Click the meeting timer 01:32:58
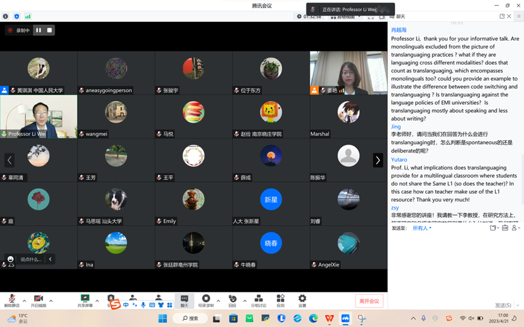Image resolution: width=524 pixels, height=327 pixels. pyautogui.click(x=309, y=16)
